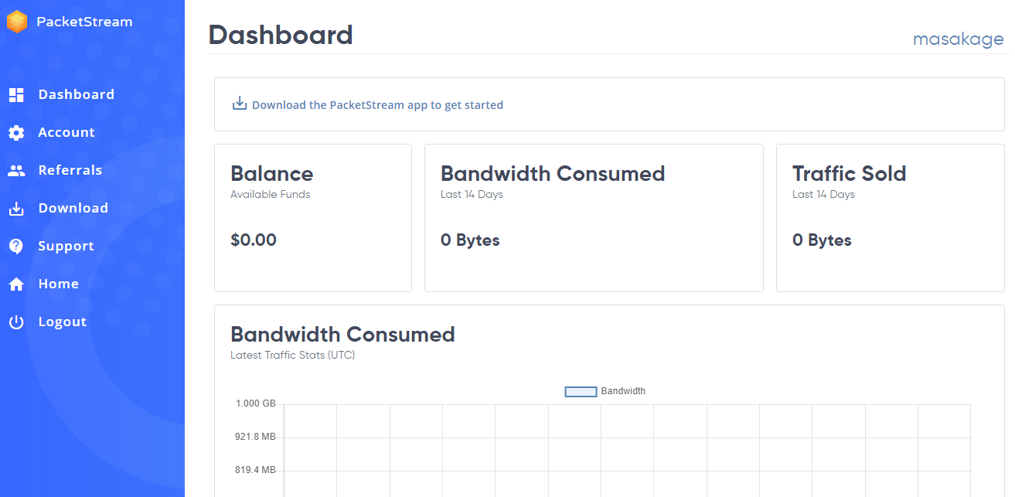1015x497 pixels.
Task: Click the Support question mark icon
Action: pos(16,247)
